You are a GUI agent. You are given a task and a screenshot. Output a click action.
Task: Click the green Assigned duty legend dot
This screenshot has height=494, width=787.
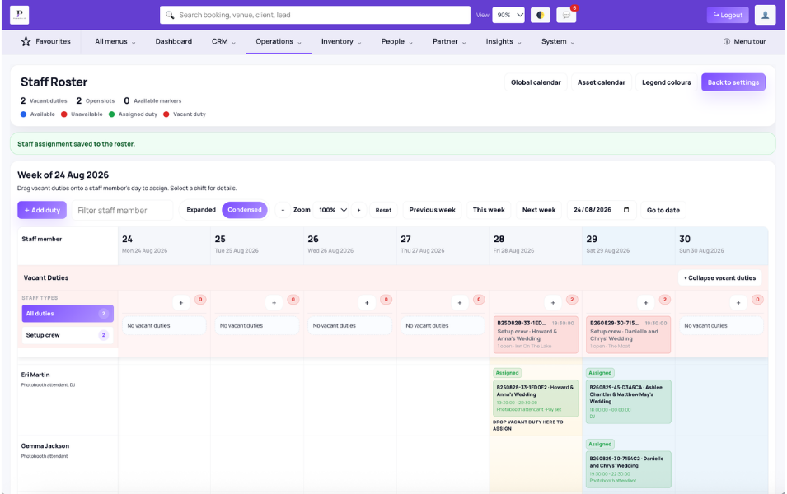pyautogui.click(x=111, y=114)
